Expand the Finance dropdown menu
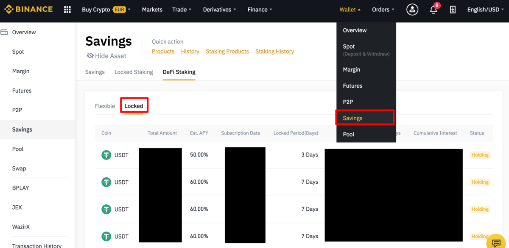Screen dimensions: 509x248 pos(260,9)
